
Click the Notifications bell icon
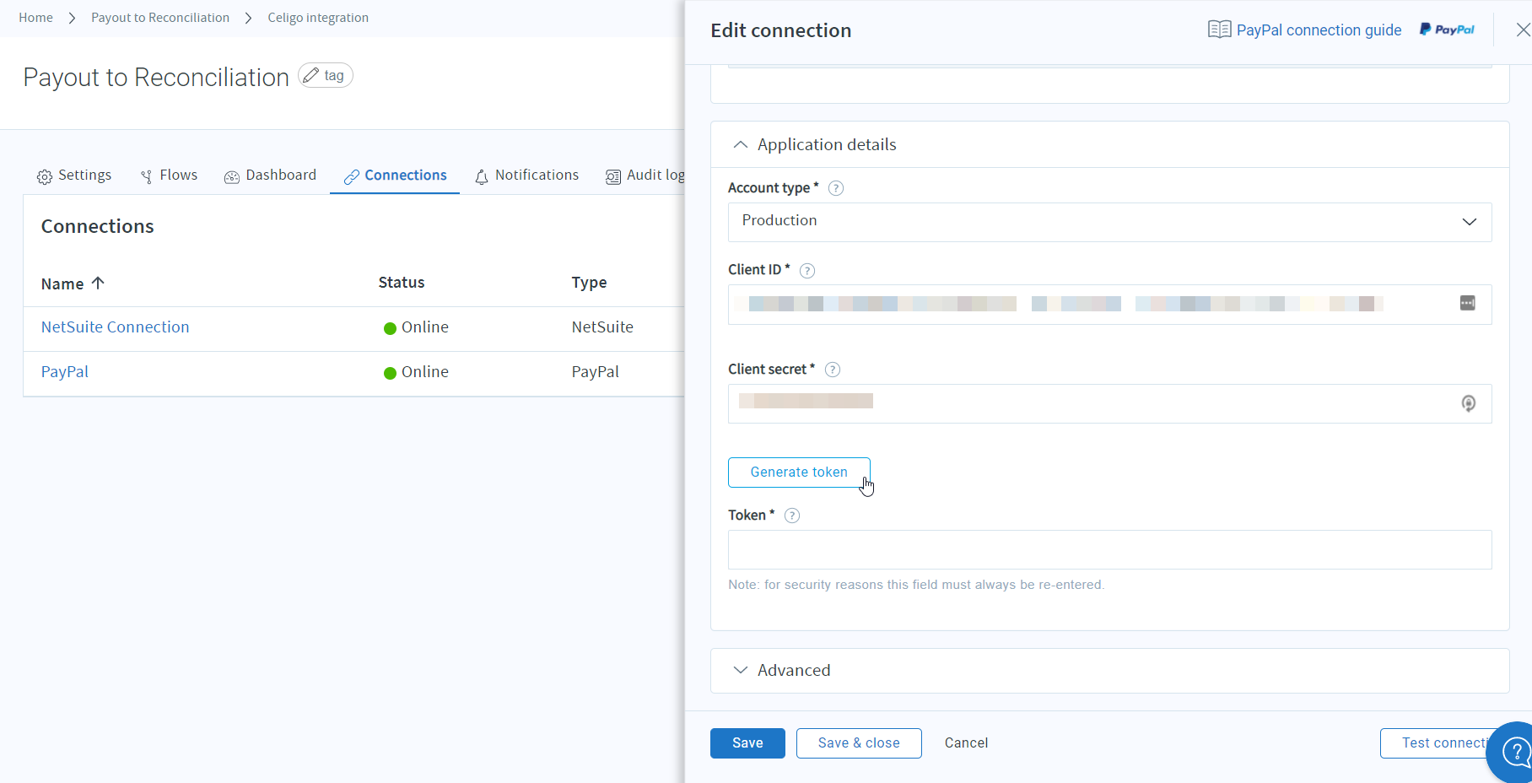coord(482,176)
